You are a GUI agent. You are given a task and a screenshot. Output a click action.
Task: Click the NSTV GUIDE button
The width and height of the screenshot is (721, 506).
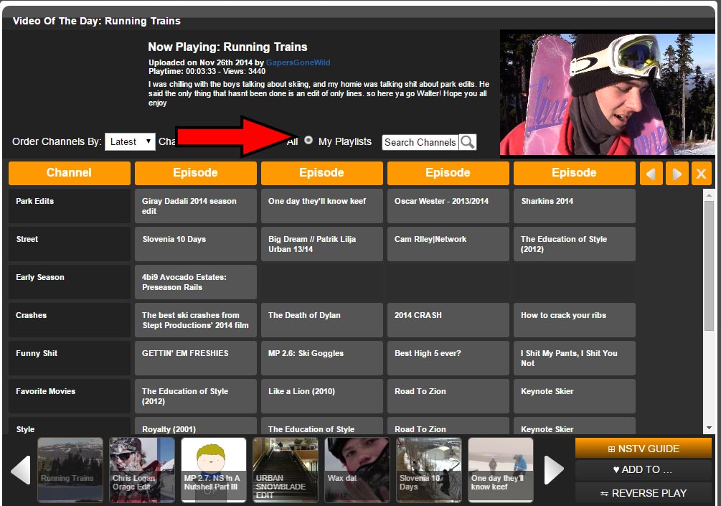pyautogui.click(x=643, y=449)
